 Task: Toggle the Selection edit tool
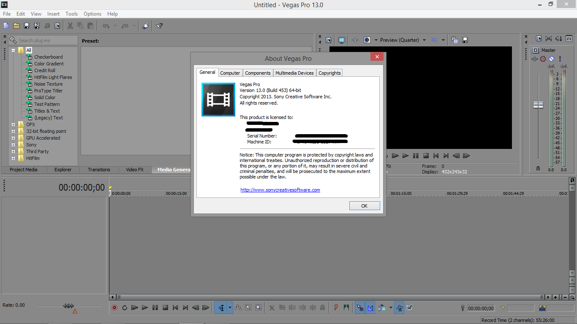pos(248,308)
